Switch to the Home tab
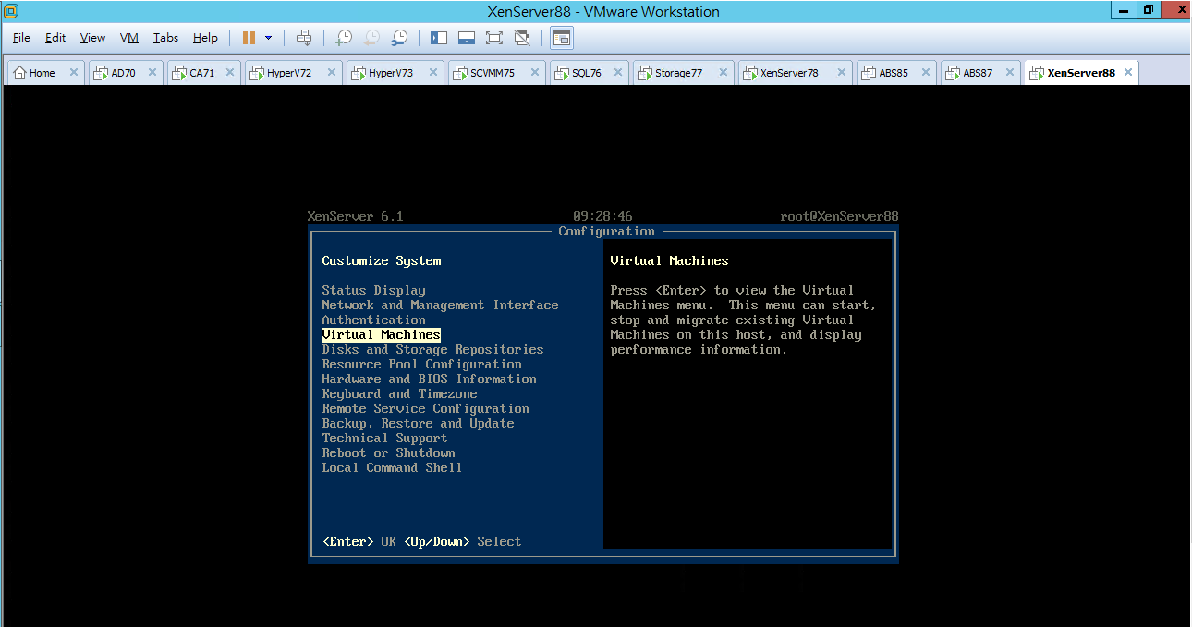This screenshot has height=627, width=1192. [x=43, y=73]
